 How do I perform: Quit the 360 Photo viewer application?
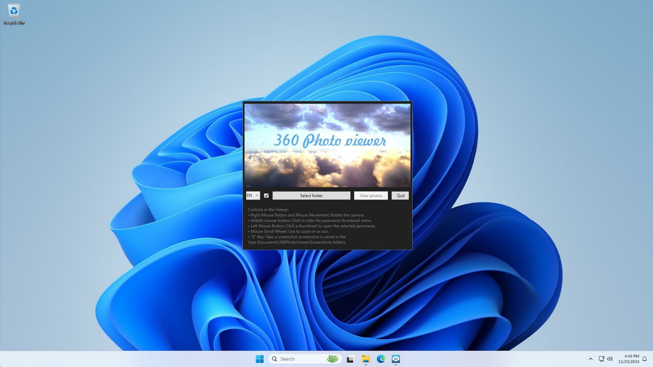[400, 195]
